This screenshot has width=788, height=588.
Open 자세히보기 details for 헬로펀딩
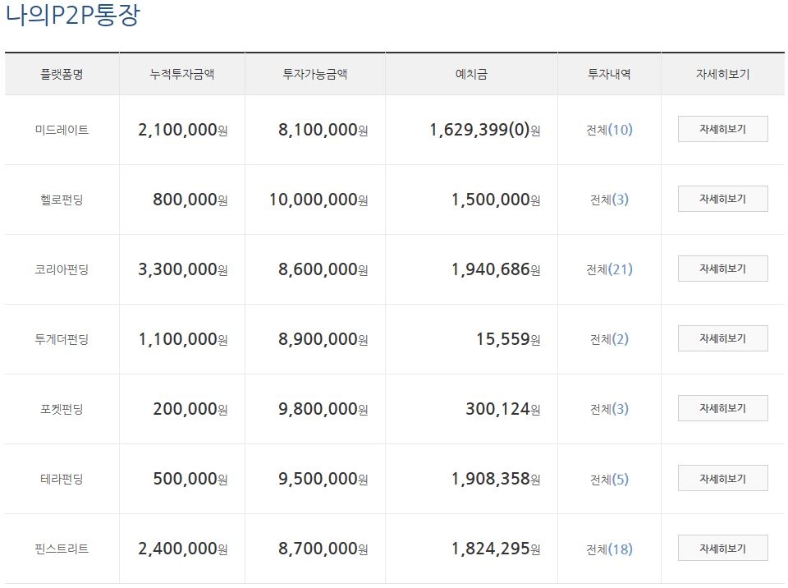[722, 200]
